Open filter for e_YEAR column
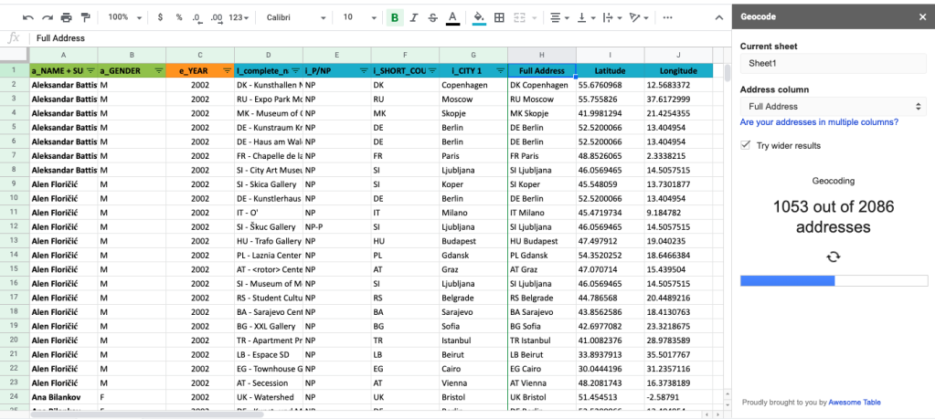Image resolution: width=935 pixels, height=419 pixels. (x=228, y=71)
